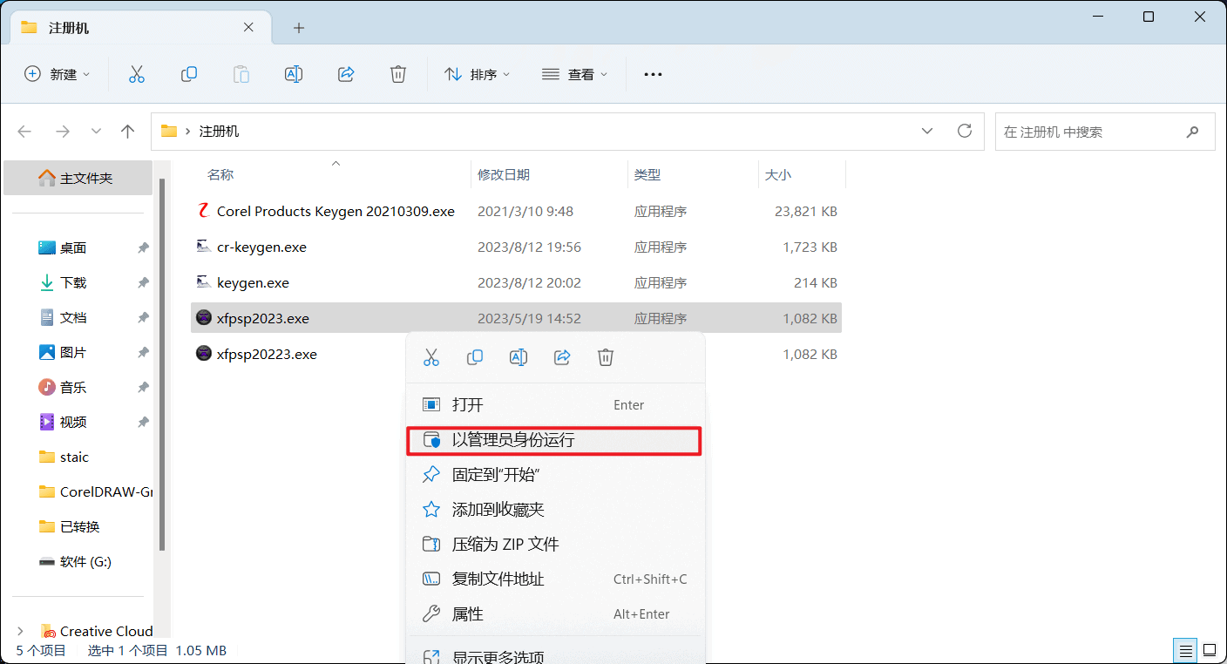Viewport: 1227px width, 664px height.
Task: Choose 以管理员身份运行 from context menu
Action: [554, 440]
